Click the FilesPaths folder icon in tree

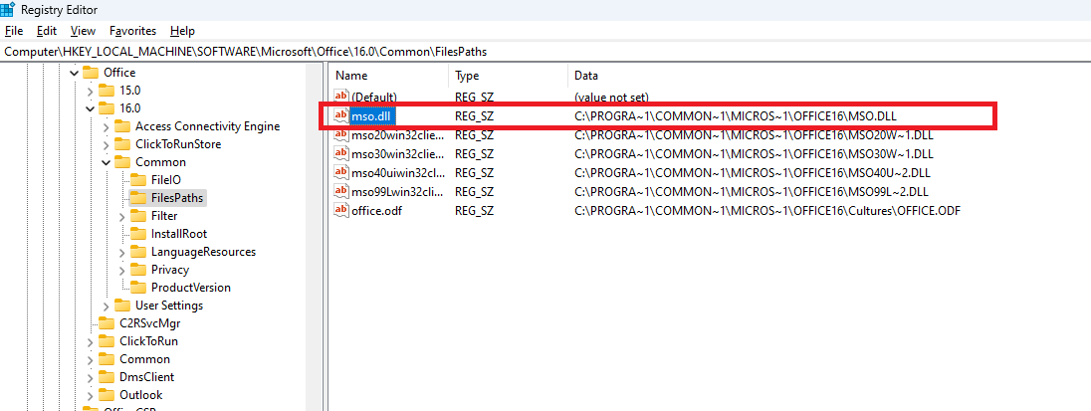(138, 198)
